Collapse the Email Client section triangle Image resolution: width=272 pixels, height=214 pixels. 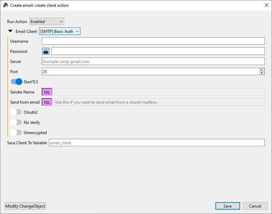point(11,31)
